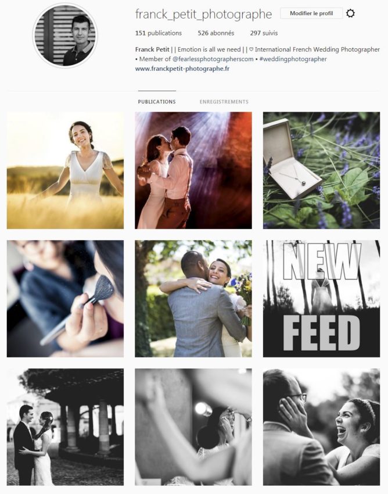This screenshot has width=388, height=494.
Task: Visit the www.franckpetit-photographe.fr website link
Action: [182, 69]
